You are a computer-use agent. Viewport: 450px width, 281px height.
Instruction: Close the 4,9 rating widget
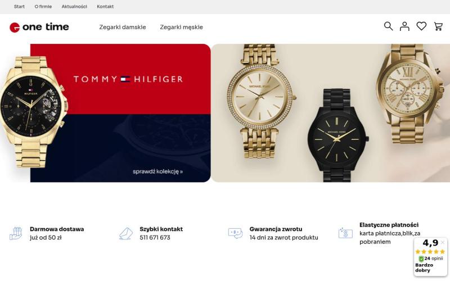pos(443,243)
